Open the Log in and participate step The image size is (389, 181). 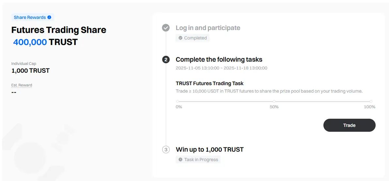(208, 28)
